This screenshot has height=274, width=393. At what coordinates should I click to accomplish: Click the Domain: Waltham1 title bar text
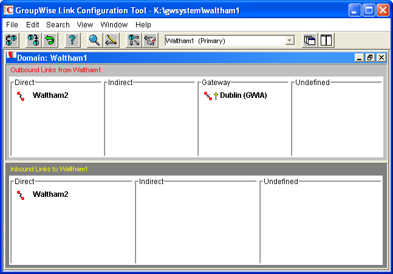tap(52, 58)
